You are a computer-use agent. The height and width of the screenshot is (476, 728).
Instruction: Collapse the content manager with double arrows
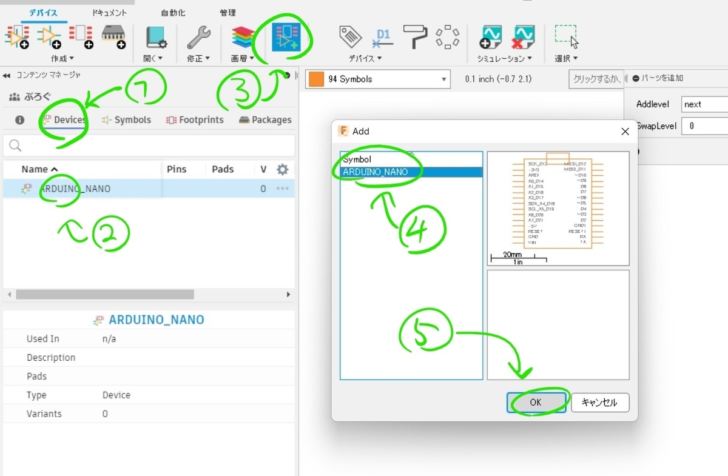pos(7,76)
